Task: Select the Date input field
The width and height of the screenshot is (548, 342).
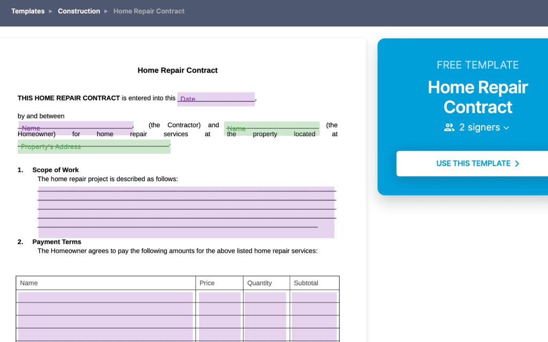Action: click(x=216, y=99)
